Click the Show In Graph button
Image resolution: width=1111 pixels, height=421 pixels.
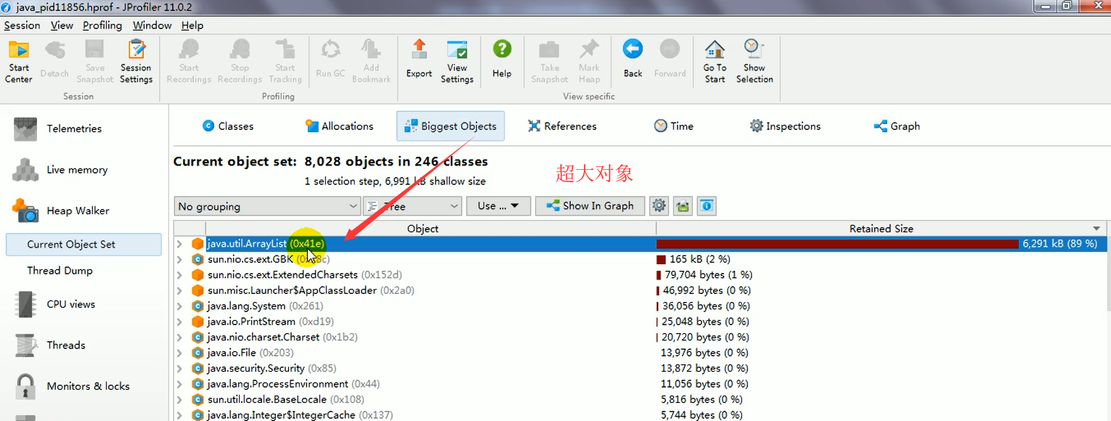pos(590,206)
